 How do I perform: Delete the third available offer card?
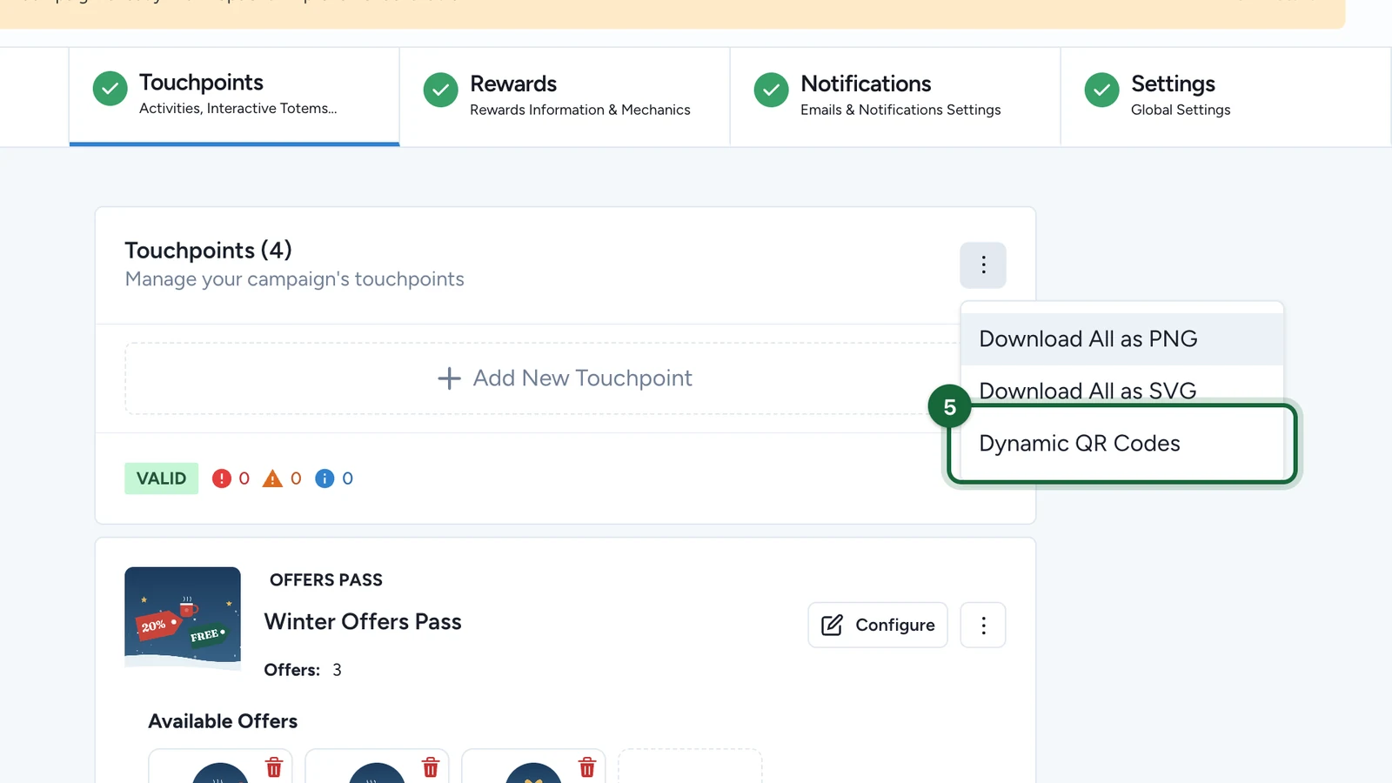pos(587,766)
